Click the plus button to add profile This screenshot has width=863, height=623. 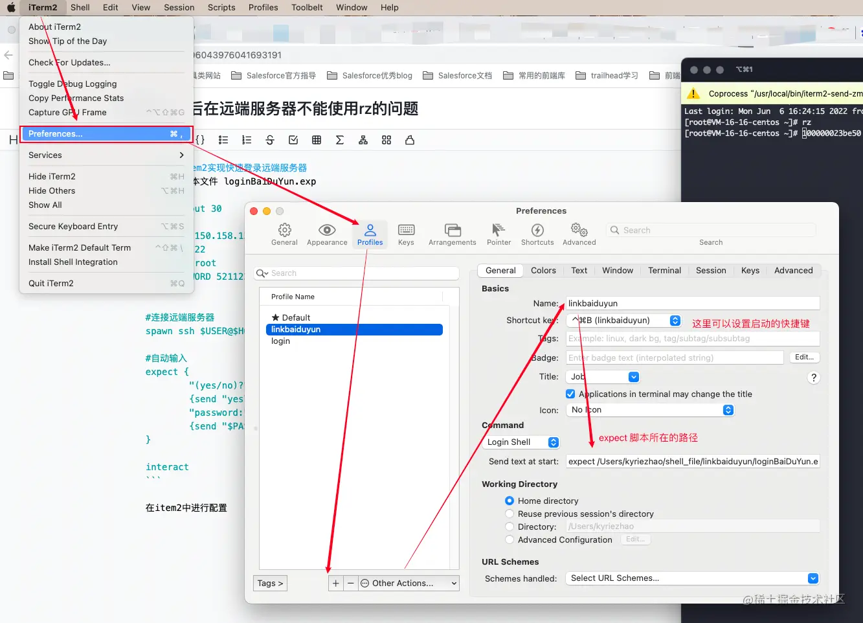pyautogui.click(x=335, y=583)
